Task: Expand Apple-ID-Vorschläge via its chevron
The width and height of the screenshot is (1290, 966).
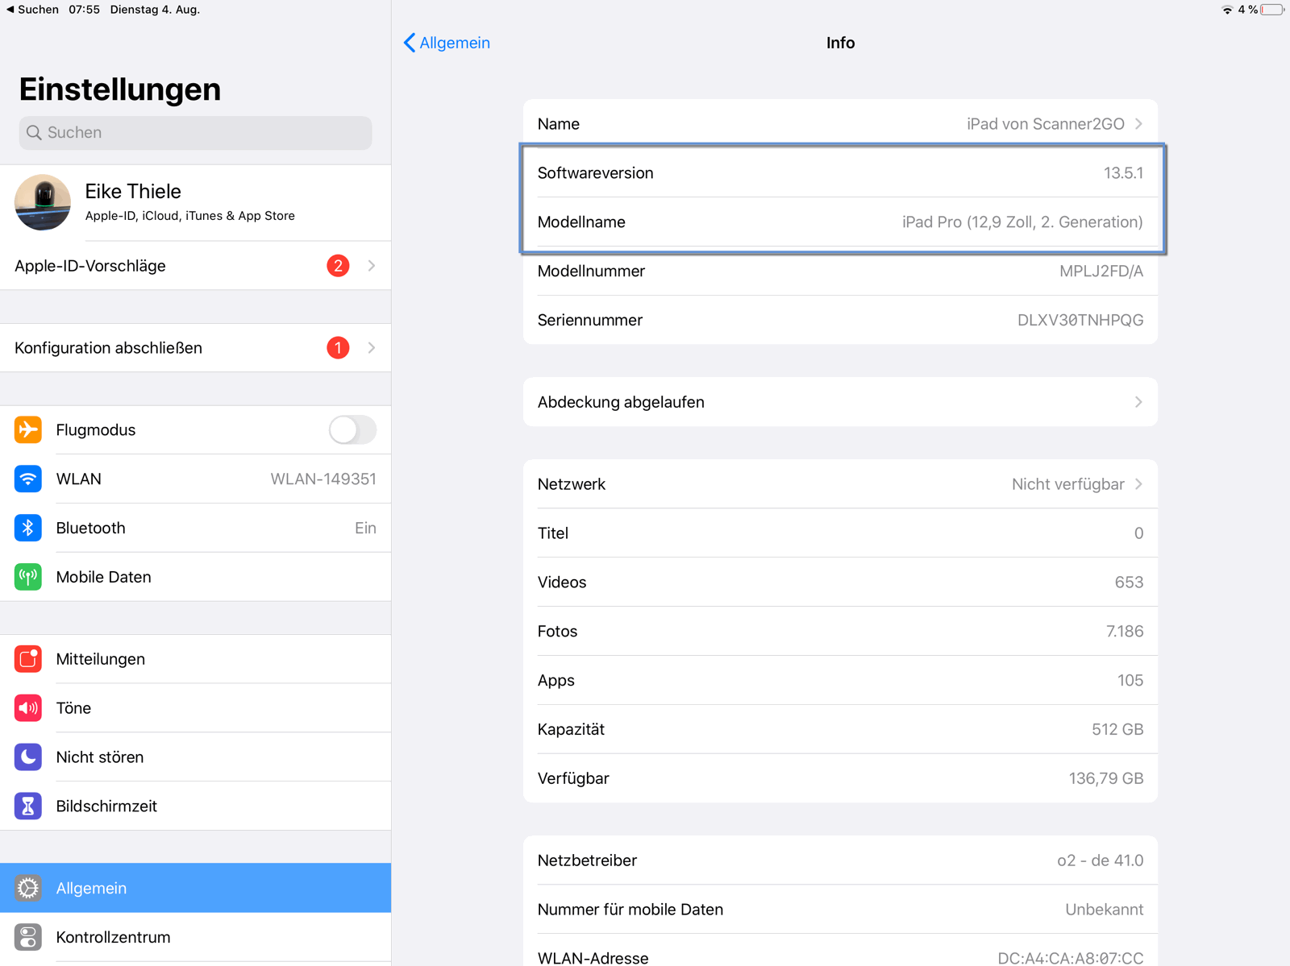Action: pyautogui.click(x=372, y=265)
